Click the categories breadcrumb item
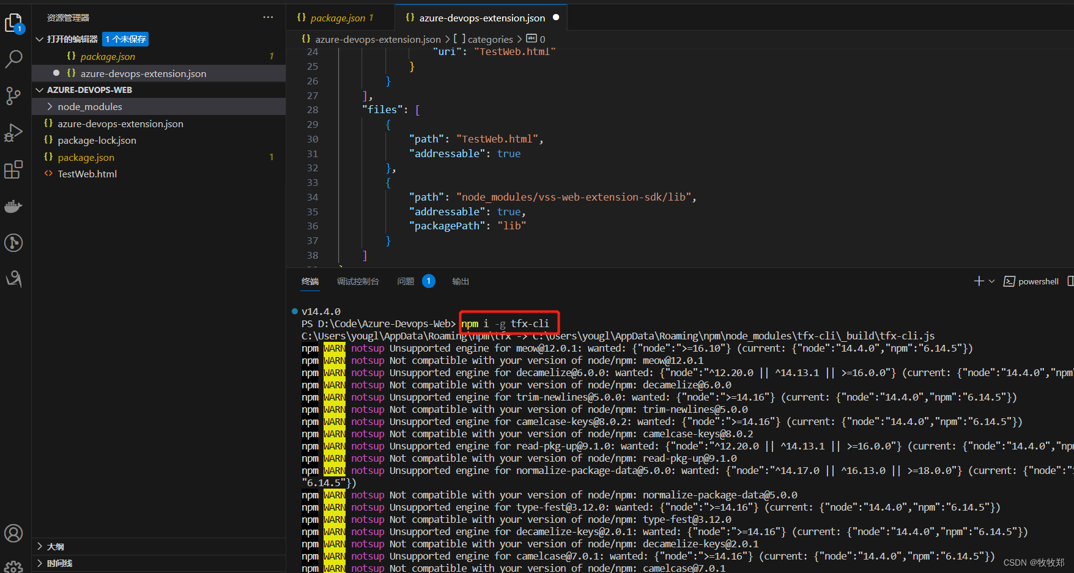This screenshot has height=573, width=1074. pos(490,39)
